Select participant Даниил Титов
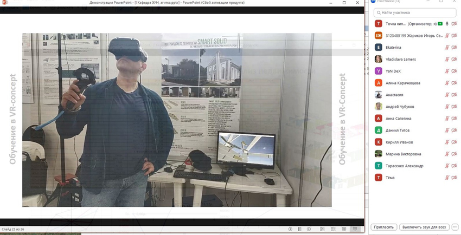Viewport: 461px width, 235px height. click(x=415, y=130)
